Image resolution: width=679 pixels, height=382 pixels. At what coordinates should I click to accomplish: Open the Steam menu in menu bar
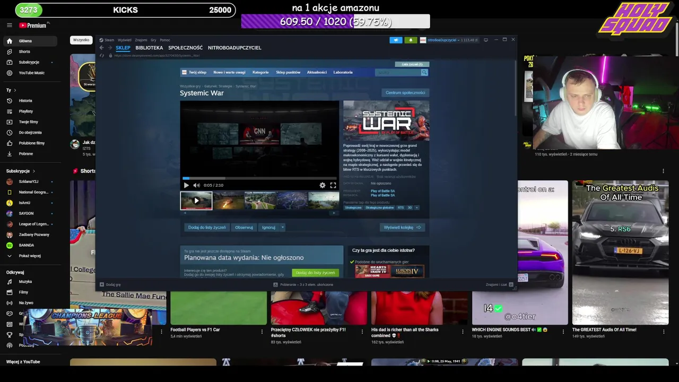point(109,40)
